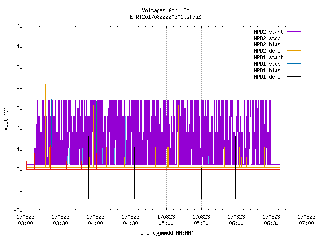Click the 160 value on voltage axis
The width and height of the screenshot is (316, 237).
(x=18, y=26)
